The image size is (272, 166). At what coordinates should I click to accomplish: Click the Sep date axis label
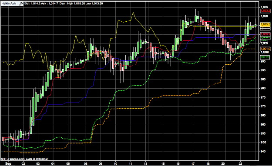coord(8,163)
